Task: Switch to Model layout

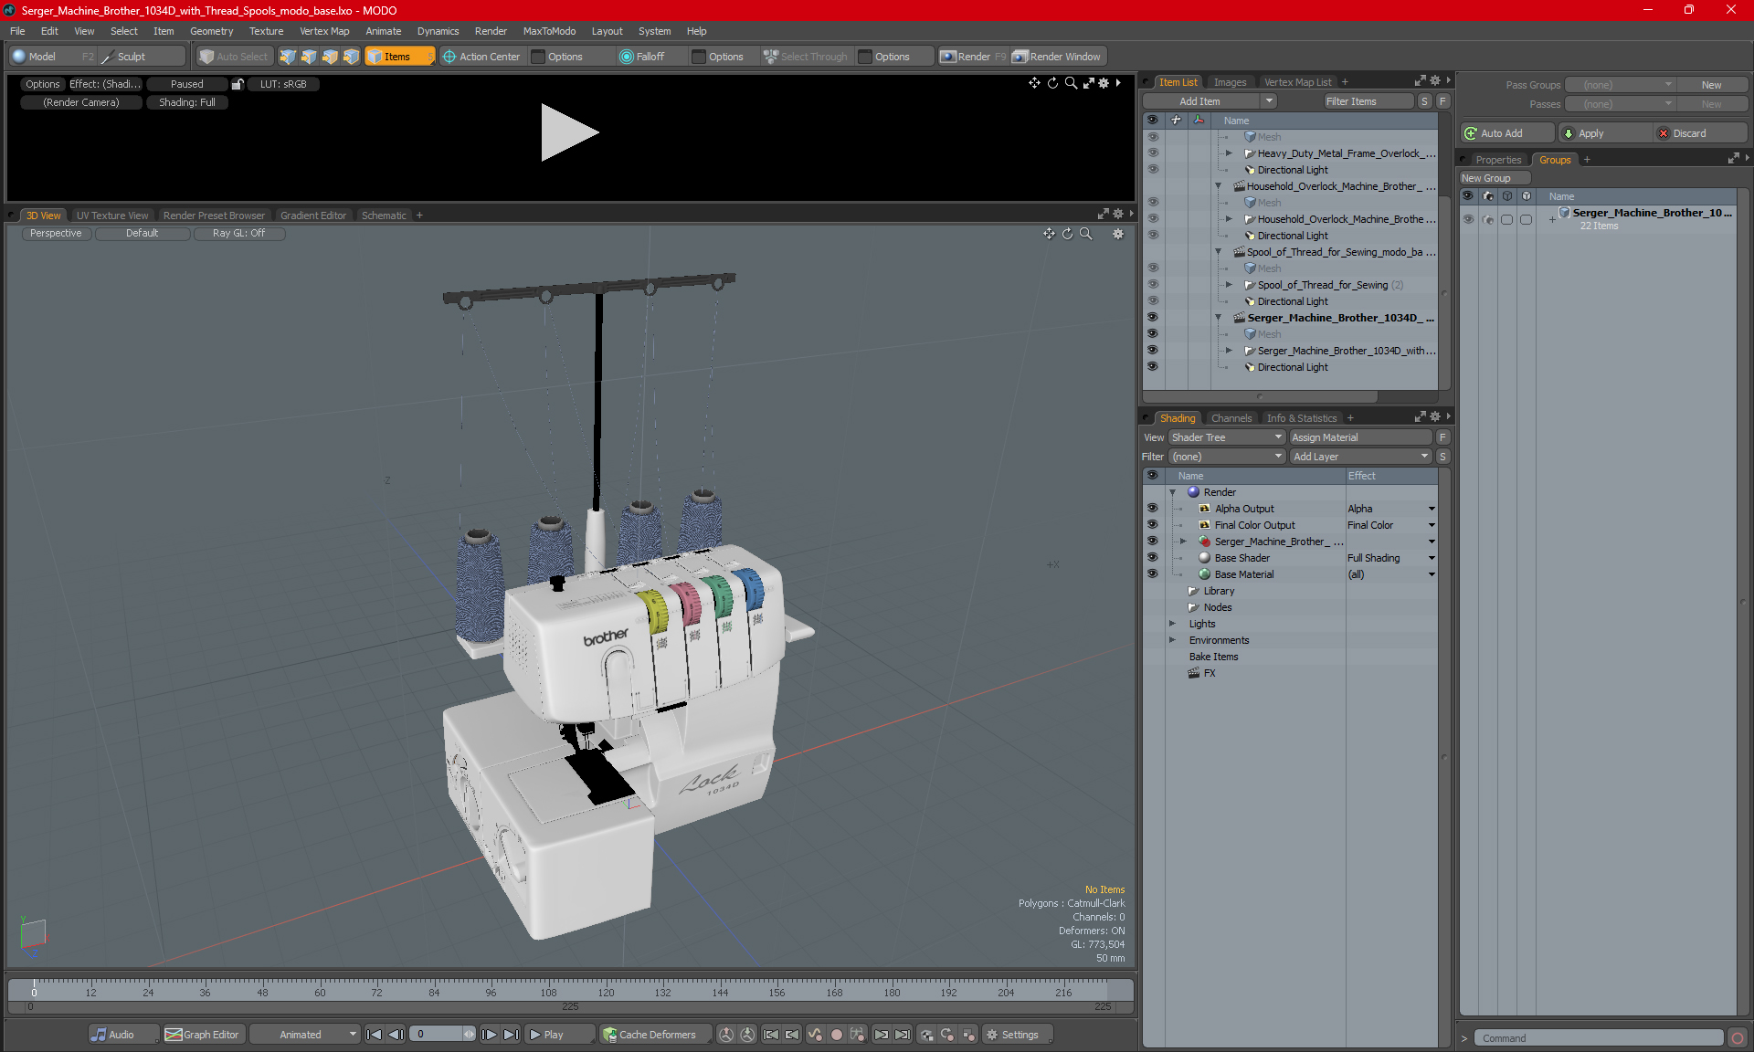Action: click(52, 57)
